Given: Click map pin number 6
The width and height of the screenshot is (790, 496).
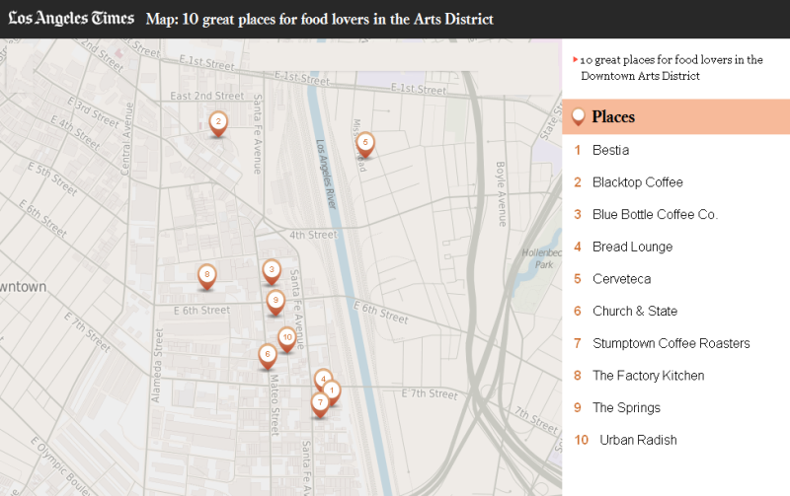Looking at the screenshot, I should [268, 356].
